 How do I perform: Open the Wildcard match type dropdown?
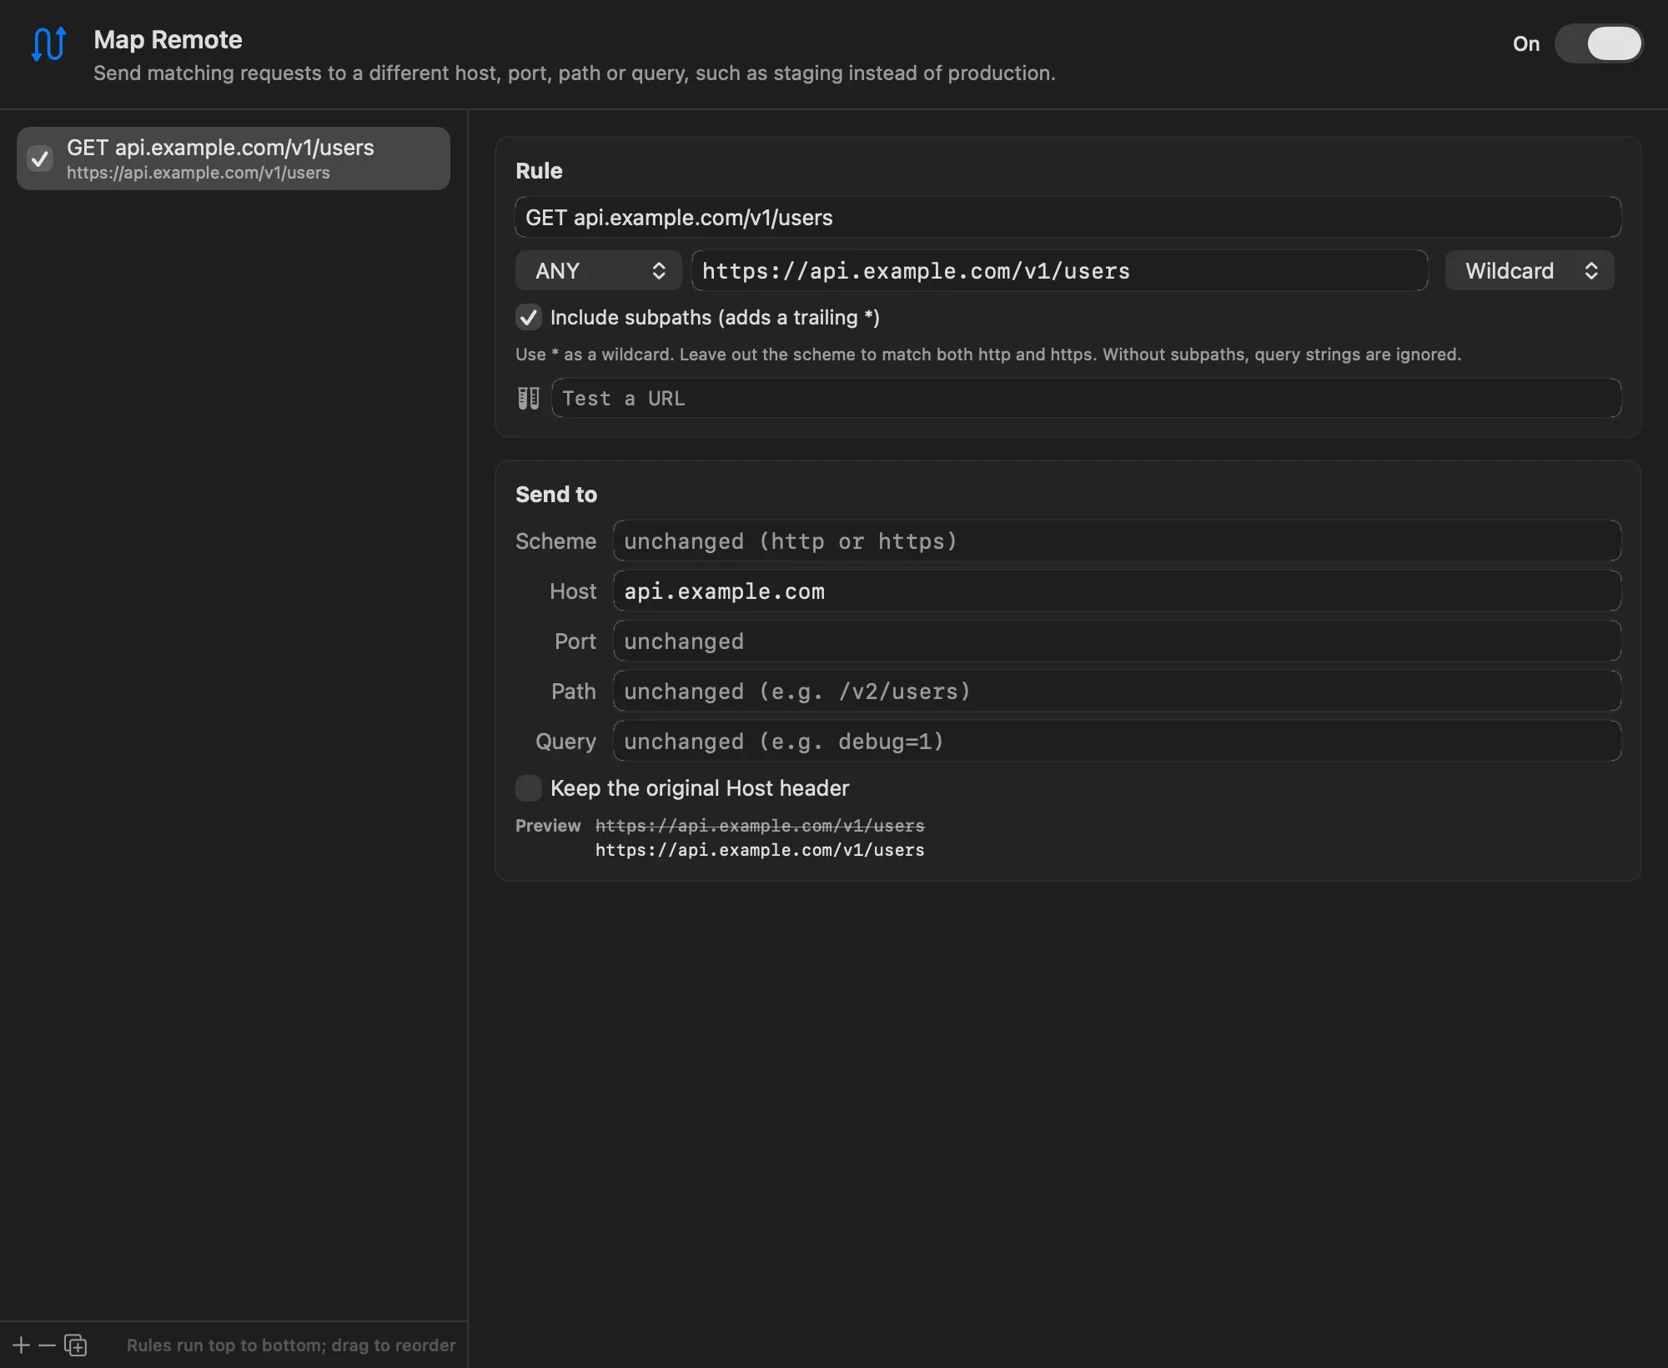1530,270
